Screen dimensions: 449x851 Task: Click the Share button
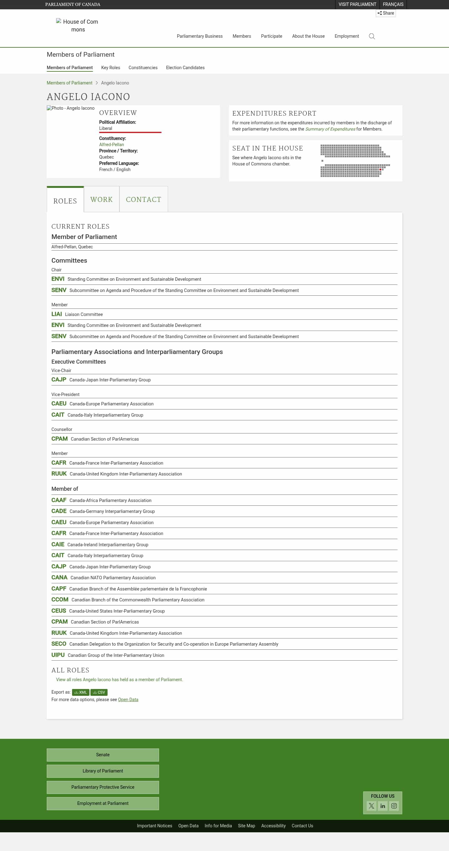click(x=385, y=13)
